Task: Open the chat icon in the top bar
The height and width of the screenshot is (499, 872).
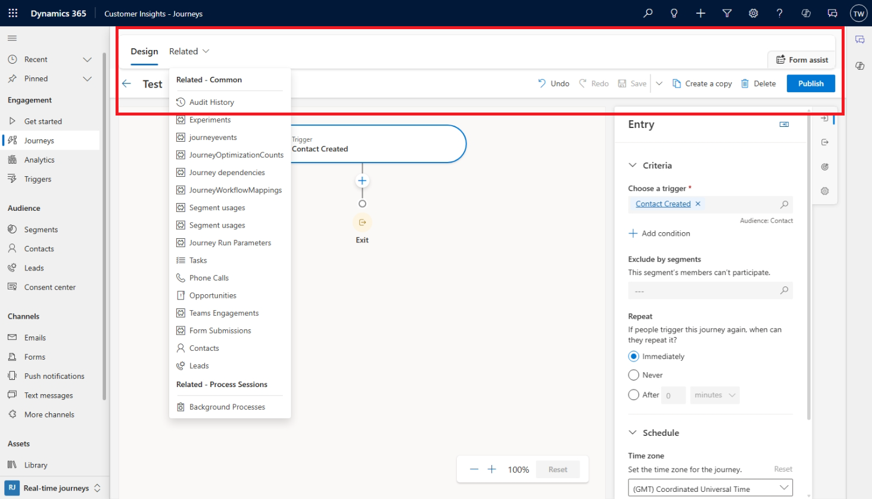Action: [832, 13]
